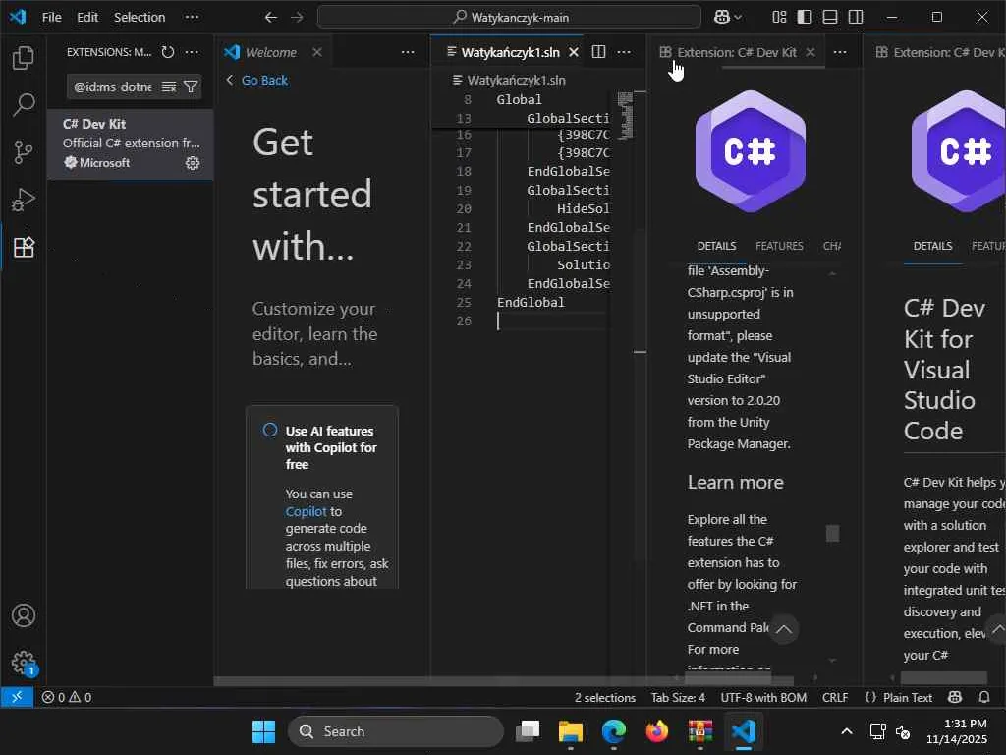Open Source Control view
Viewport: 1006px width, 755px height.
coord(24,152)
